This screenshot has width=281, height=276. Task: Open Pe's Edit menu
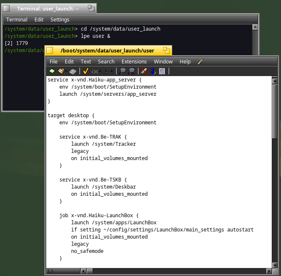(x=69, y=62)
